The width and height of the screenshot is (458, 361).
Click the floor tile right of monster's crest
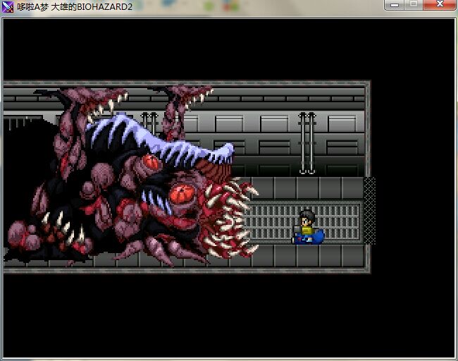282,187
